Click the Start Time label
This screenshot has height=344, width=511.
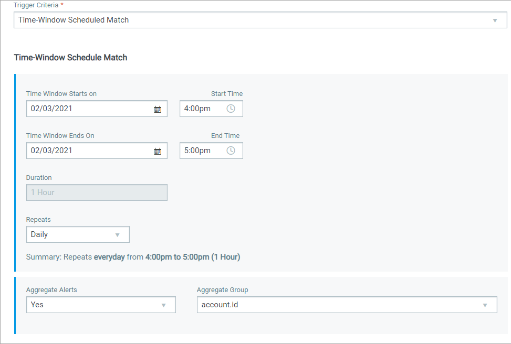[227, 94]
